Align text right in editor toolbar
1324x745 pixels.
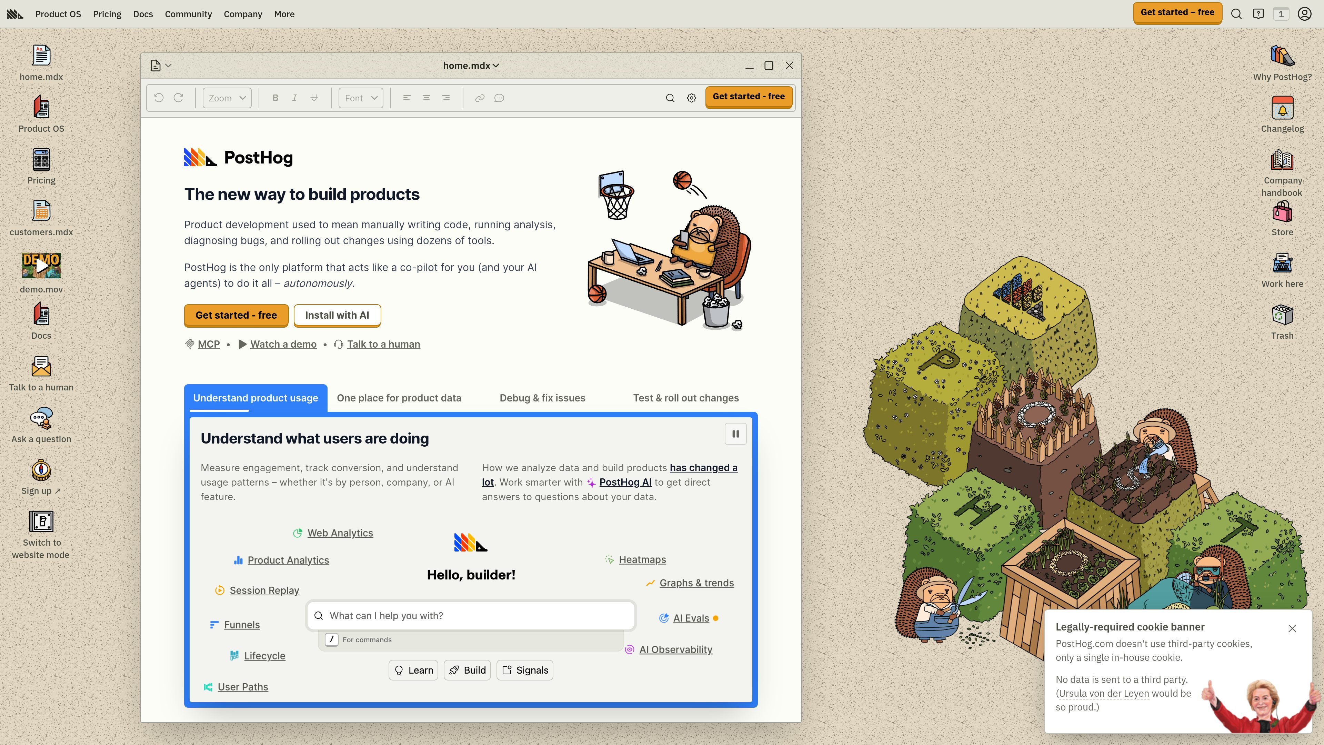click(x=445, y=98)
